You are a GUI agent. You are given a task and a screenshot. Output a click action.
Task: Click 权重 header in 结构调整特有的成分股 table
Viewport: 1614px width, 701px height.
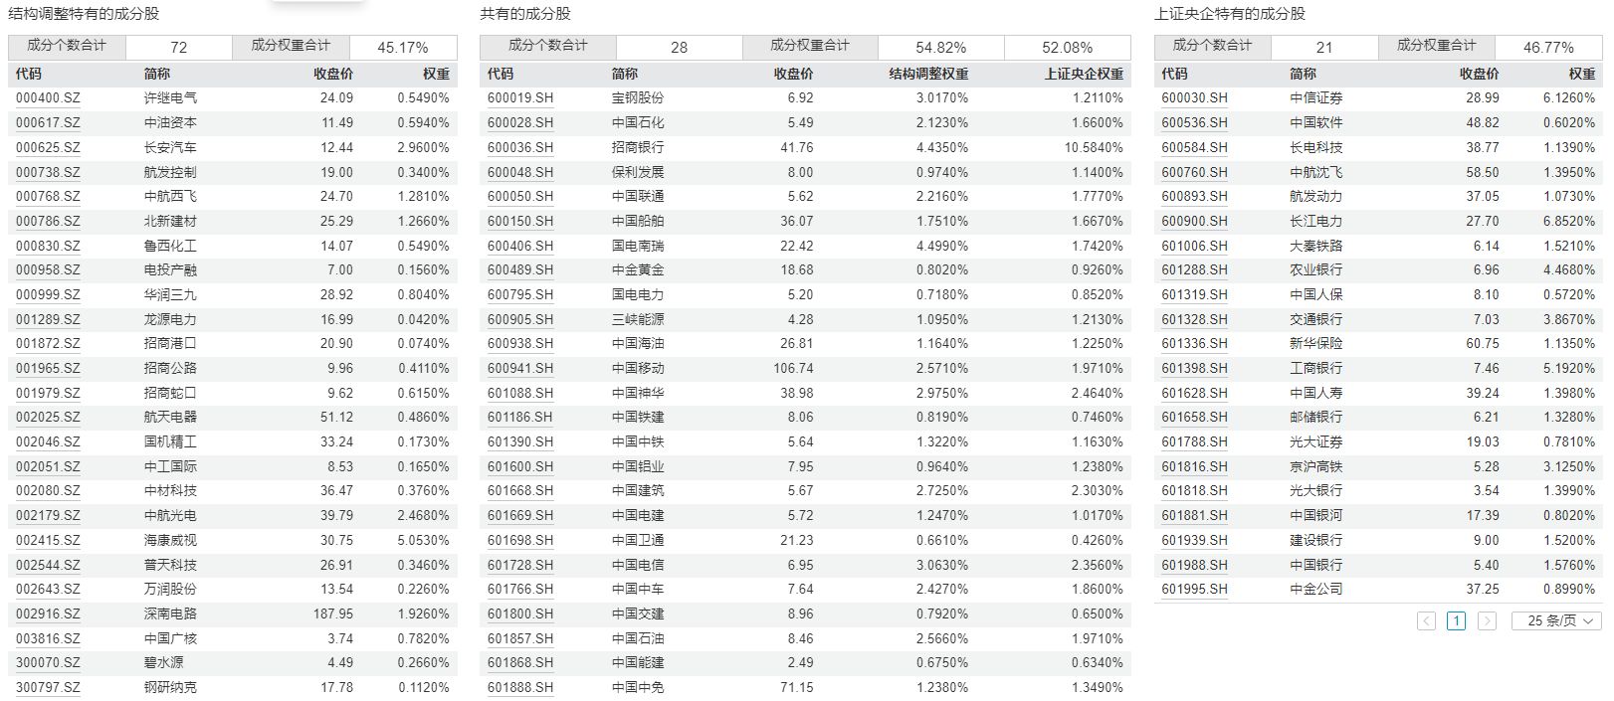pyautogui.click(x=436, y=74)
